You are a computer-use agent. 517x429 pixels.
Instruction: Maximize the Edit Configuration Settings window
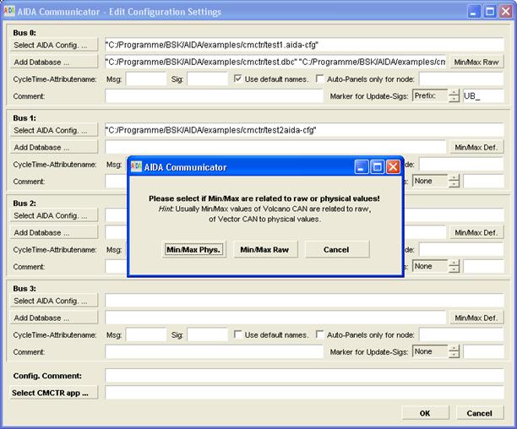tap(490, 12)
